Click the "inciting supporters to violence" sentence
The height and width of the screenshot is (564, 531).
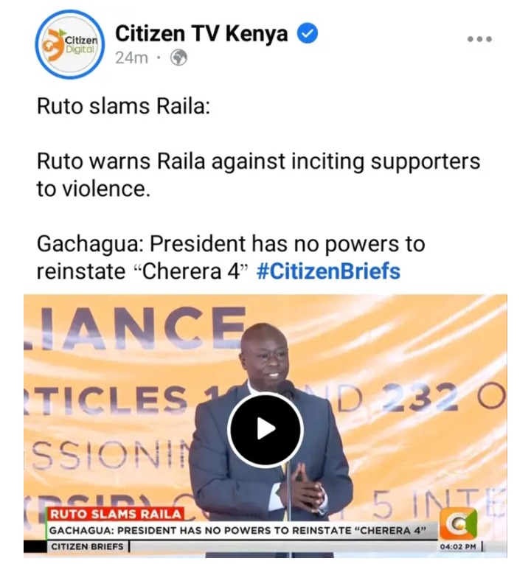tap(258, 175)
